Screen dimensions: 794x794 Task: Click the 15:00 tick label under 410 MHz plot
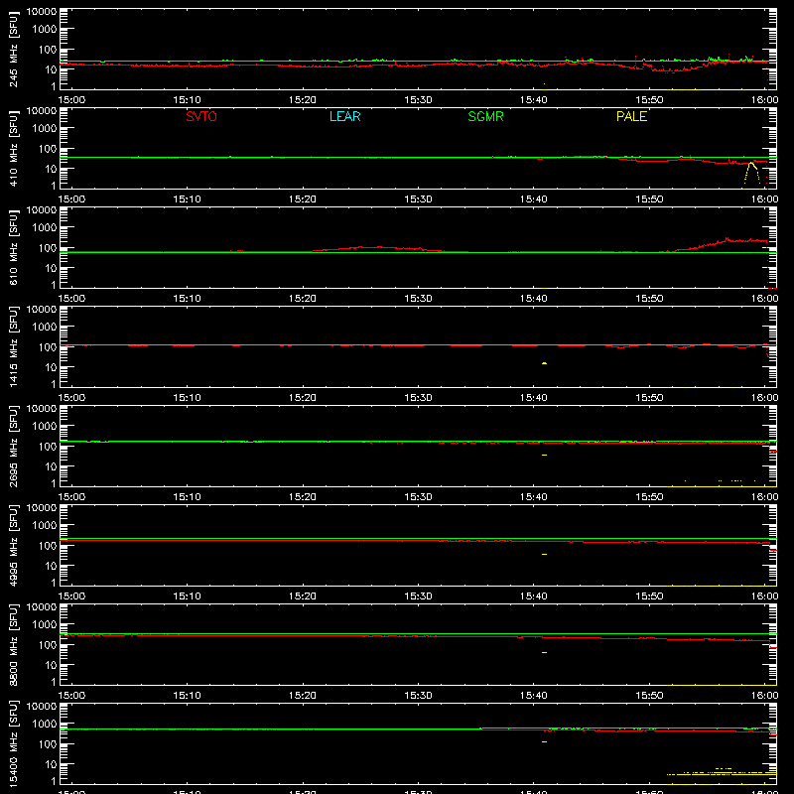[71, 199]
